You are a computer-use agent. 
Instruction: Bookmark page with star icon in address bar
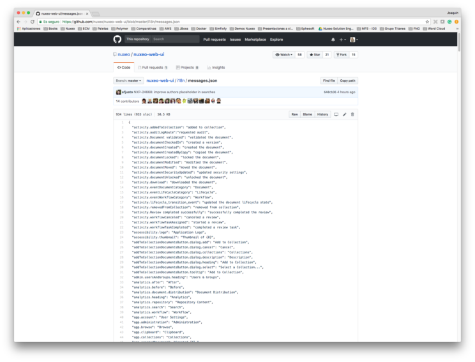coord(427,22)
